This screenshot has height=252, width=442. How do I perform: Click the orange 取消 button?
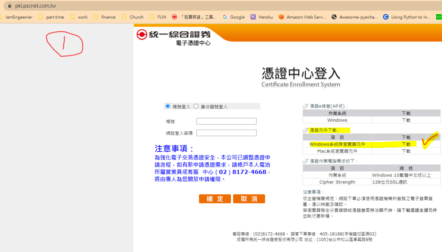[x=249, y=199]
